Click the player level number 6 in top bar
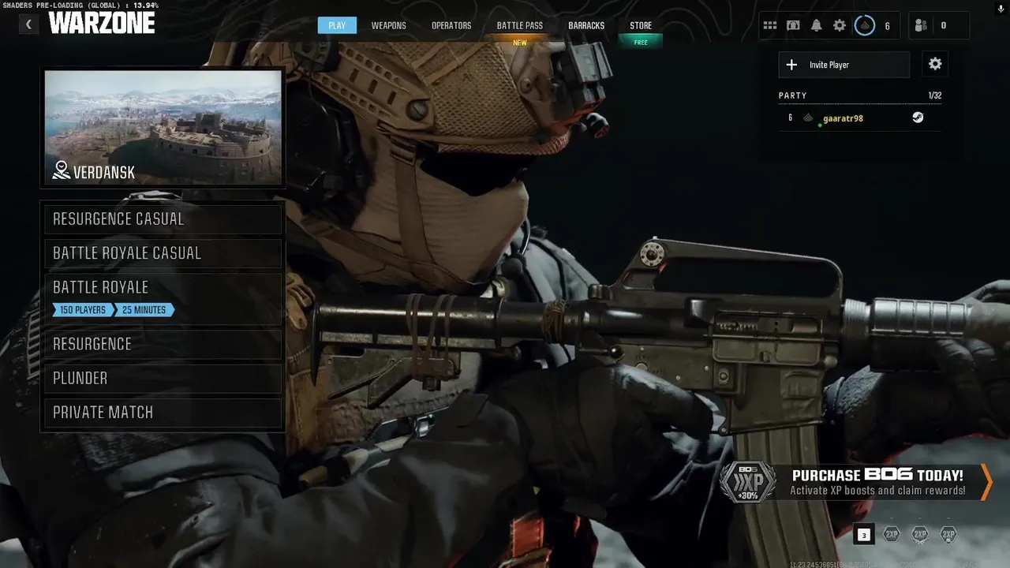 pos(887,26)
